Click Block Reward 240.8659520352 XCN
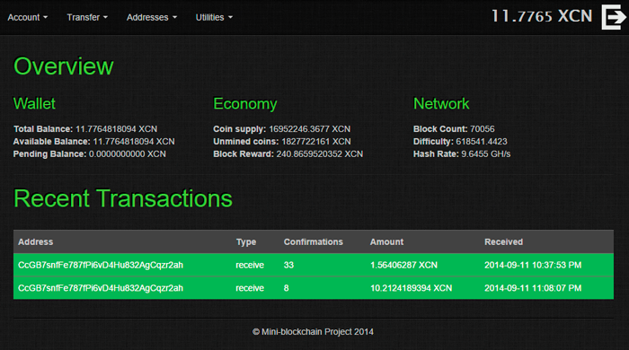This screenshot has width=629, height=350. (288, 153)
